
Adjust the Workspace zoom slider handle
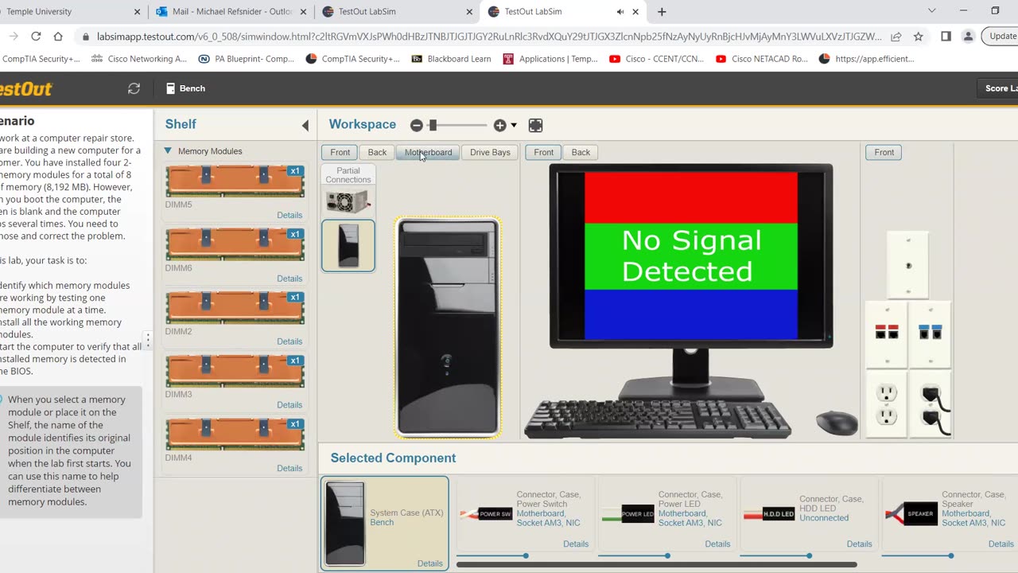pos(433,125)
